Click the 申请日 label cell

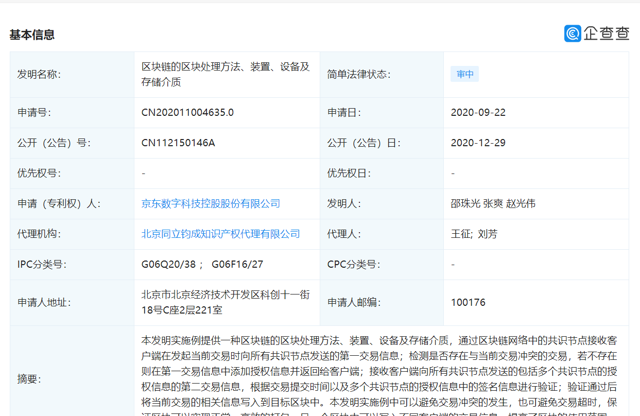(x=382, y=113)
